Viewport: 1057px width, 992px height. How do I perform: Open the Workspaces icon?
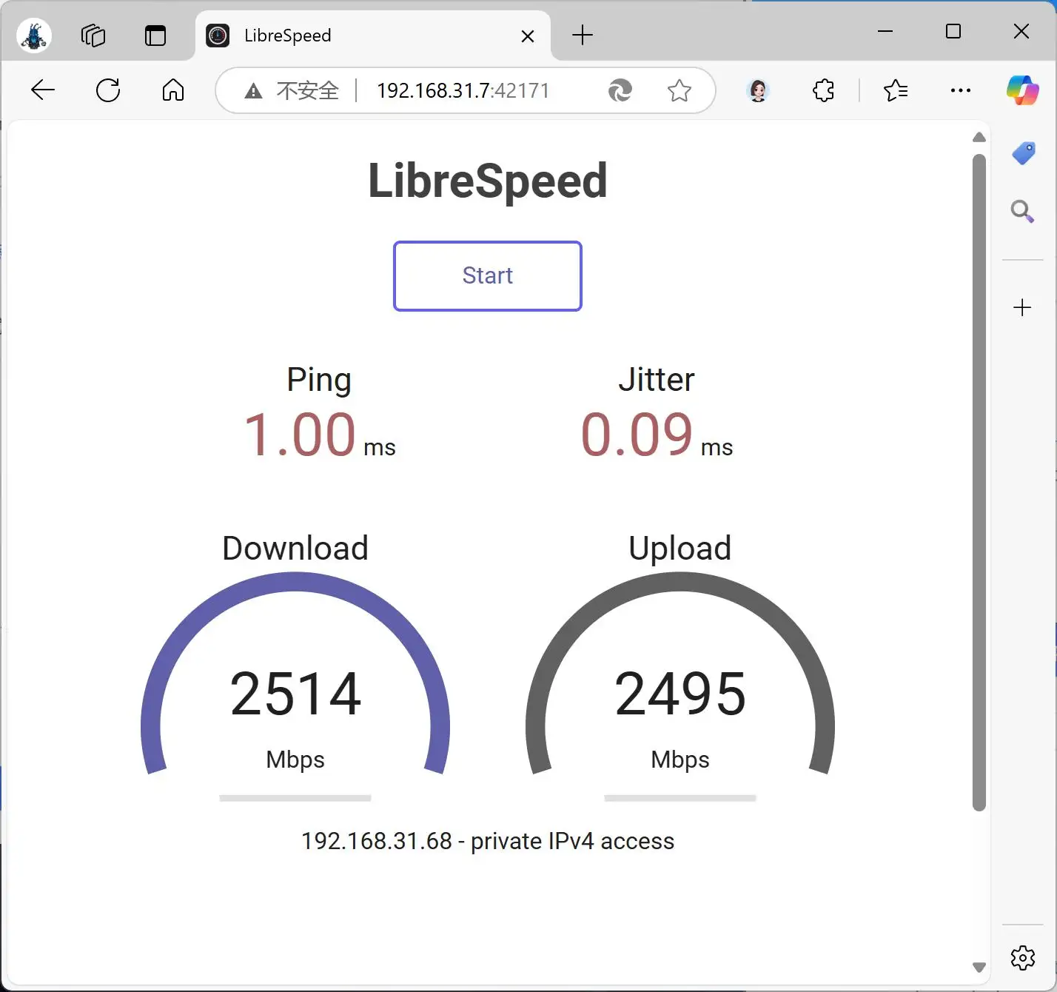pos(93,36)
